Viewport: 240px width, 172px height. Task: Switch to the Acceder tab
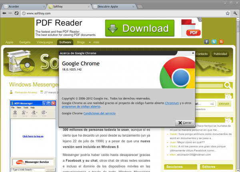(x=24, y=6)
